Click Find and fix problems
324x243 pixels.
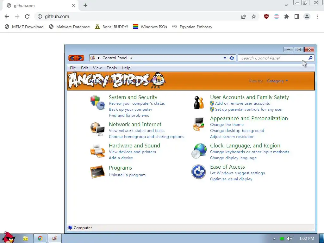[129, 115]
